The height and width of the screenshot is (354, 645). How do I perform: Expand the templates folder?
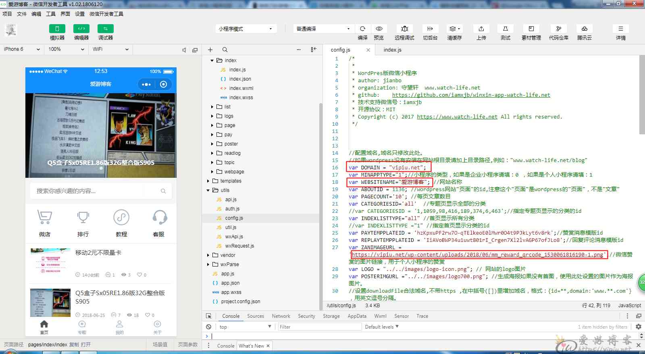coord(208,181)
